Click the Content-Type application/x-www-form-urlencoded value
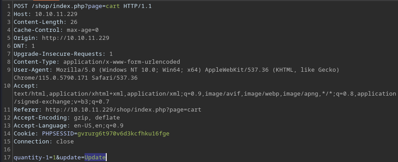 122,62
